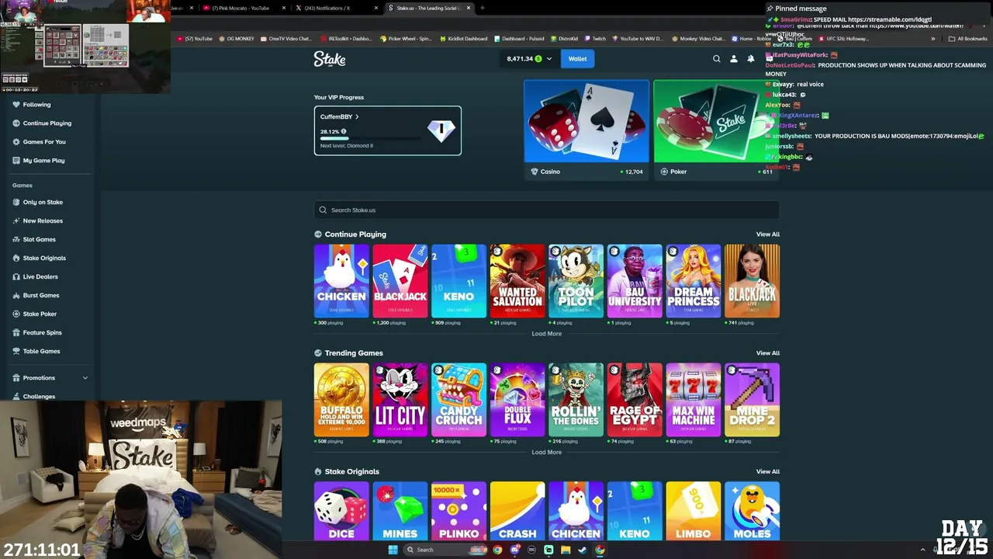Launch Mine Drop 2 game

[x=753, y=400]
